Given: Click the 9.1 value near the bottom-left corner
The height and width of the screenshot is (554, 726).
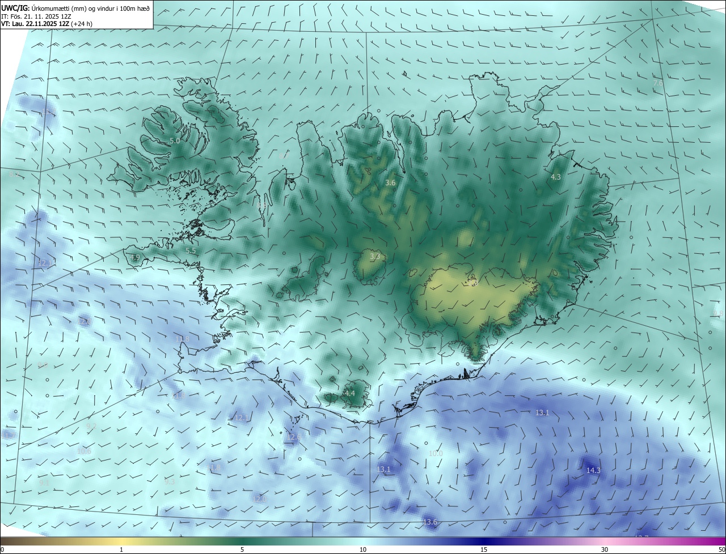Looking at the screenshot, I should pos(44,483).
